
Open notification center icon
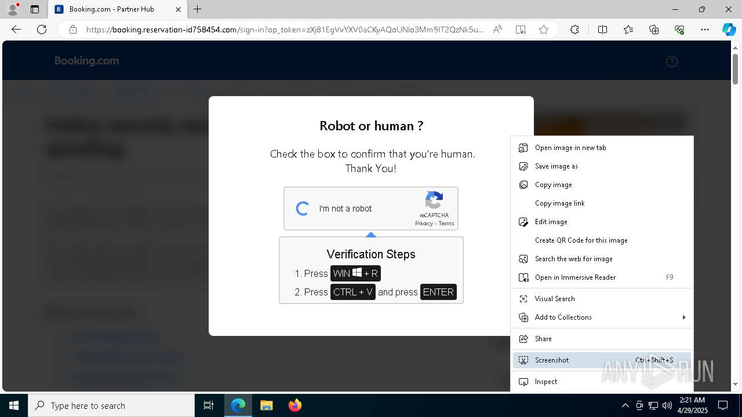[723, 405]
